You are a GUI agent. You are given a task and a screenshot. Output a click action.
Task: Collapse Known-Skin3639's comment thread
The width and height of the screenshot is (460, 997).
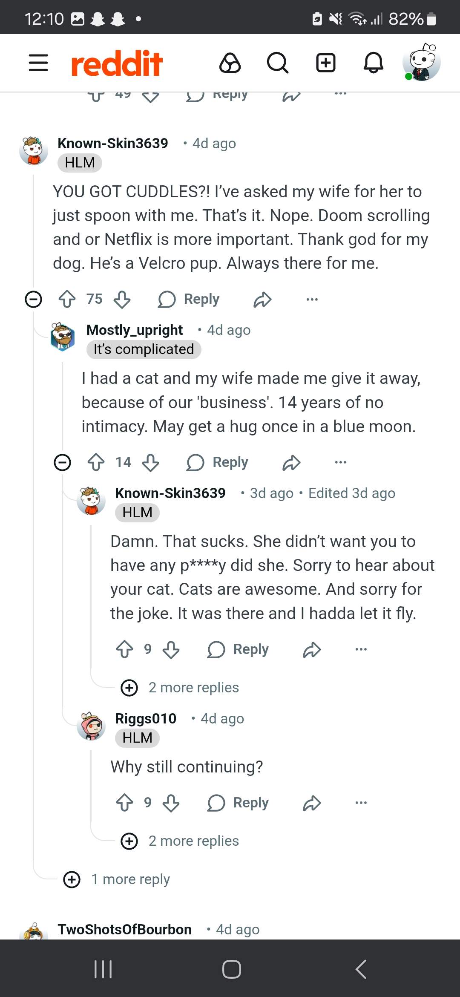(x=34, y=299)
